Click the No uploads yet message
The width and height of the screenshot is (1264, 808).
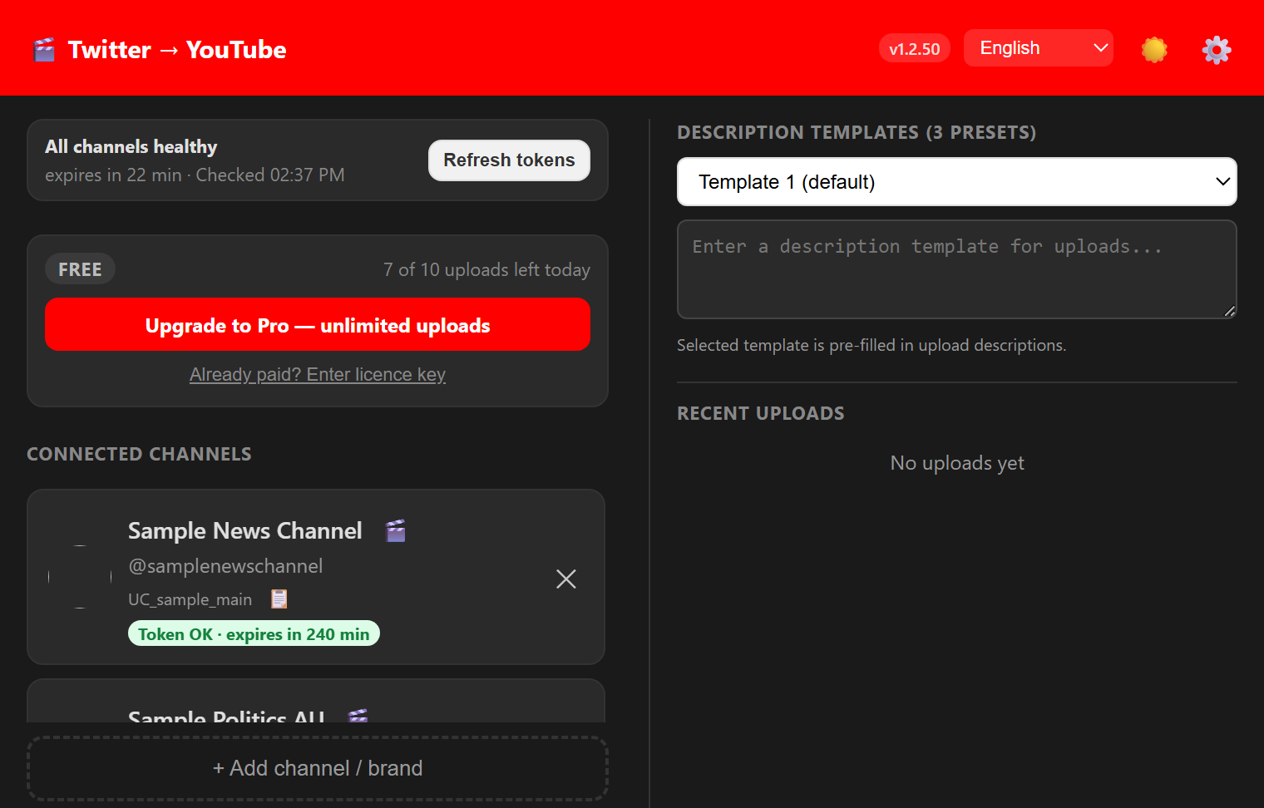click(957, 463)
